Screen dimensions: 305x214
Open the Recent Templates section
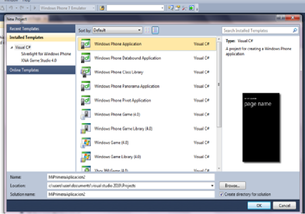[x=40, y=29]
